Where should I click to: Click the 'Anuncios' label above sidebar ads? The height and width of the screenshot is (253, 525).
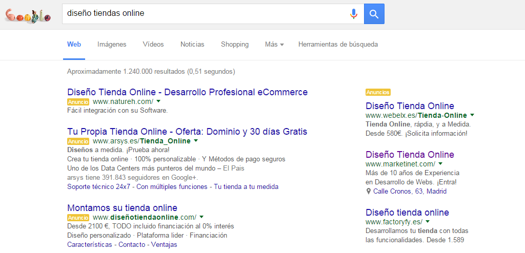378,92
